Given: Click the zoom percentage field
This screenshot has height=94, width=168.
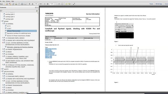Looking at the screenshot, I should click(52, 4).
